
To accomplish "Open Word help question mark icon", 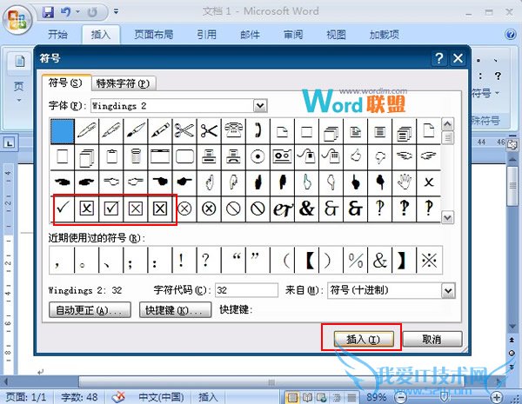I will point(511,35).
